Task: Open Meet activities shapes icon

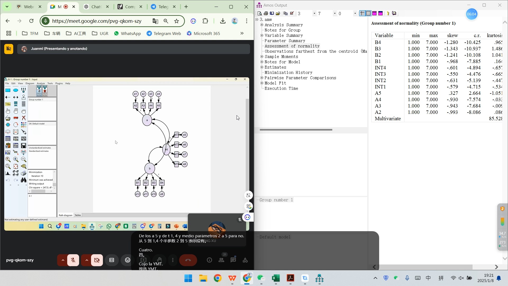Action: [x=245, y=260]
